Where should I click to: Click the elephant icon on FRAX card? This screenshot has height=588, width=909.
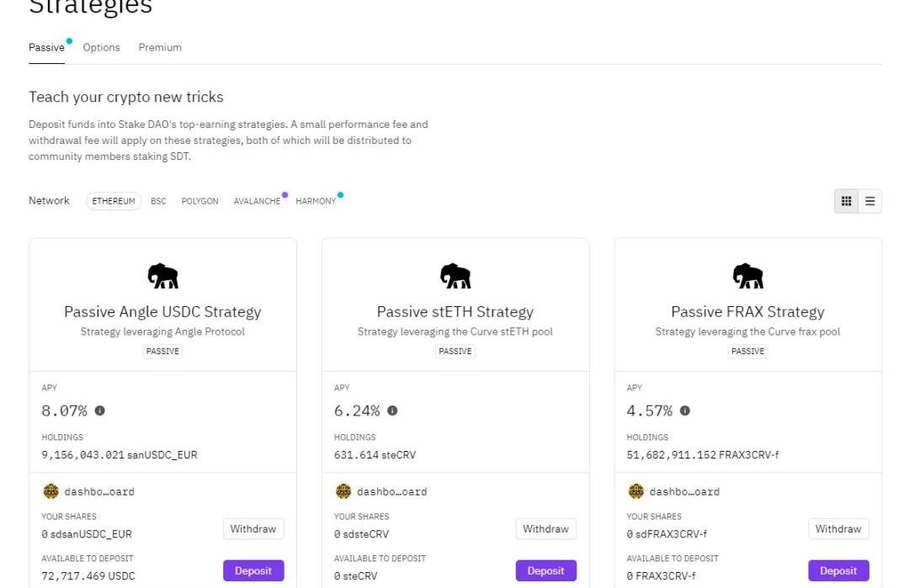[x=747, y=276]
